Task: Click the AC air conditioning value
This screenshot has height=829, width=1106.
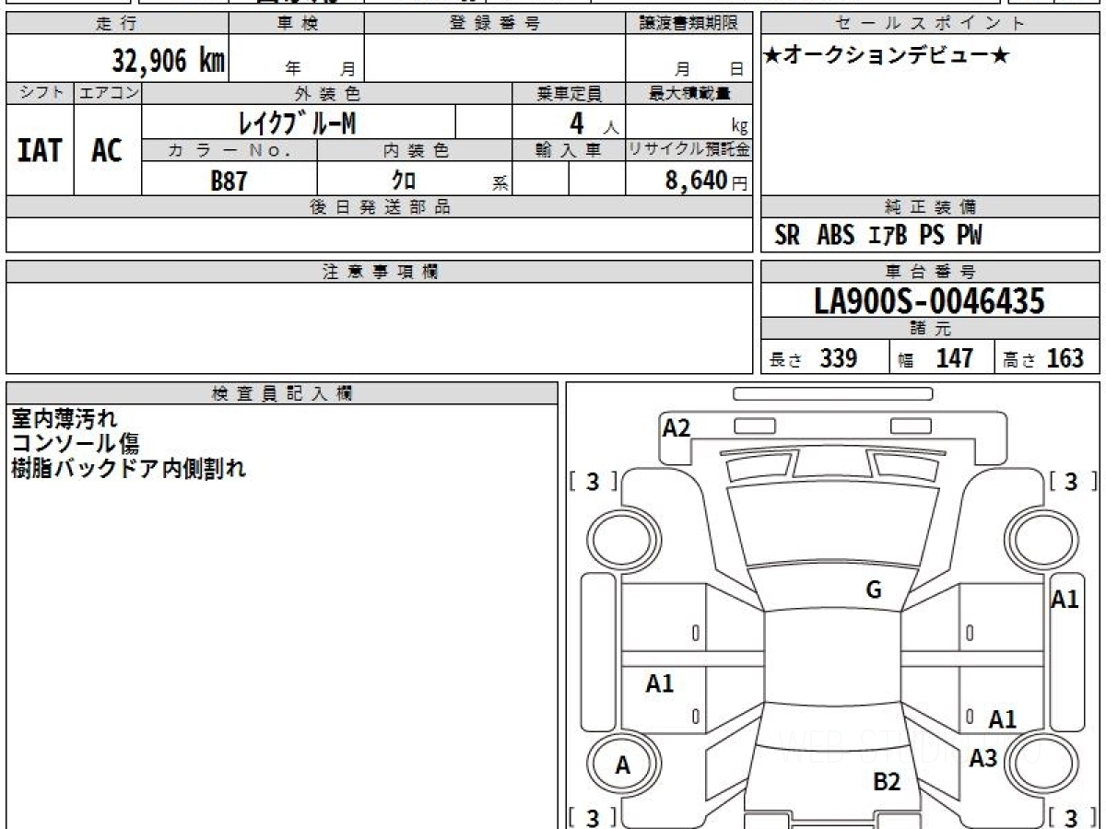Action: [x=108, y=150]
